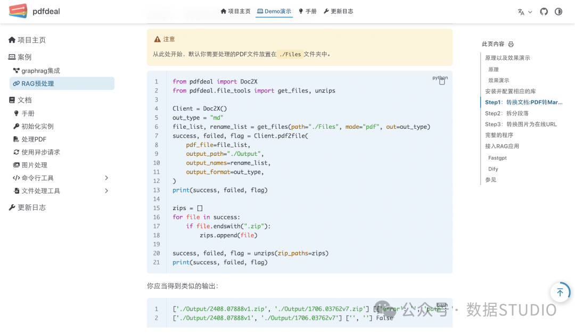This screenshot has width=575, height=333.
Task: Jump to Step2 拆分段落 section
Action: pyautogui.click(x=507, y=113)
